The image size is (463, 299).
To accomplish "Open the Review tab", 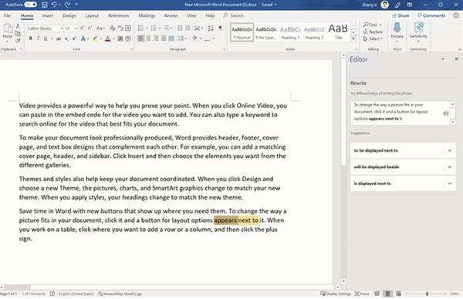I will click(171, 15).
